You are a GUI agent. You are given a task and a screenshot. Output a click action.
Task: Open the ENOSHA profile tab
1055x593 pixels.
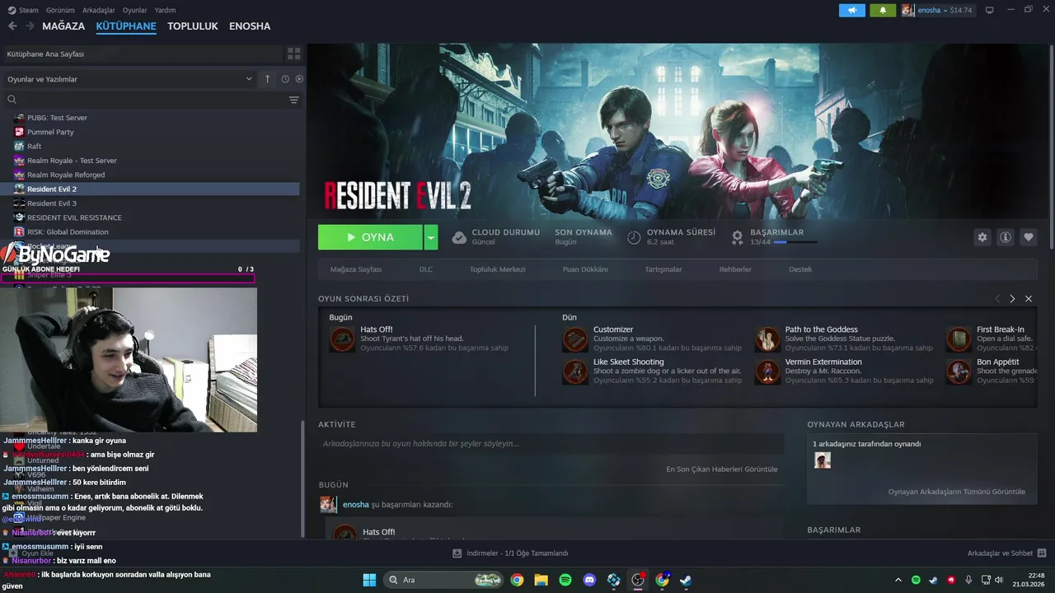point(250,26)
